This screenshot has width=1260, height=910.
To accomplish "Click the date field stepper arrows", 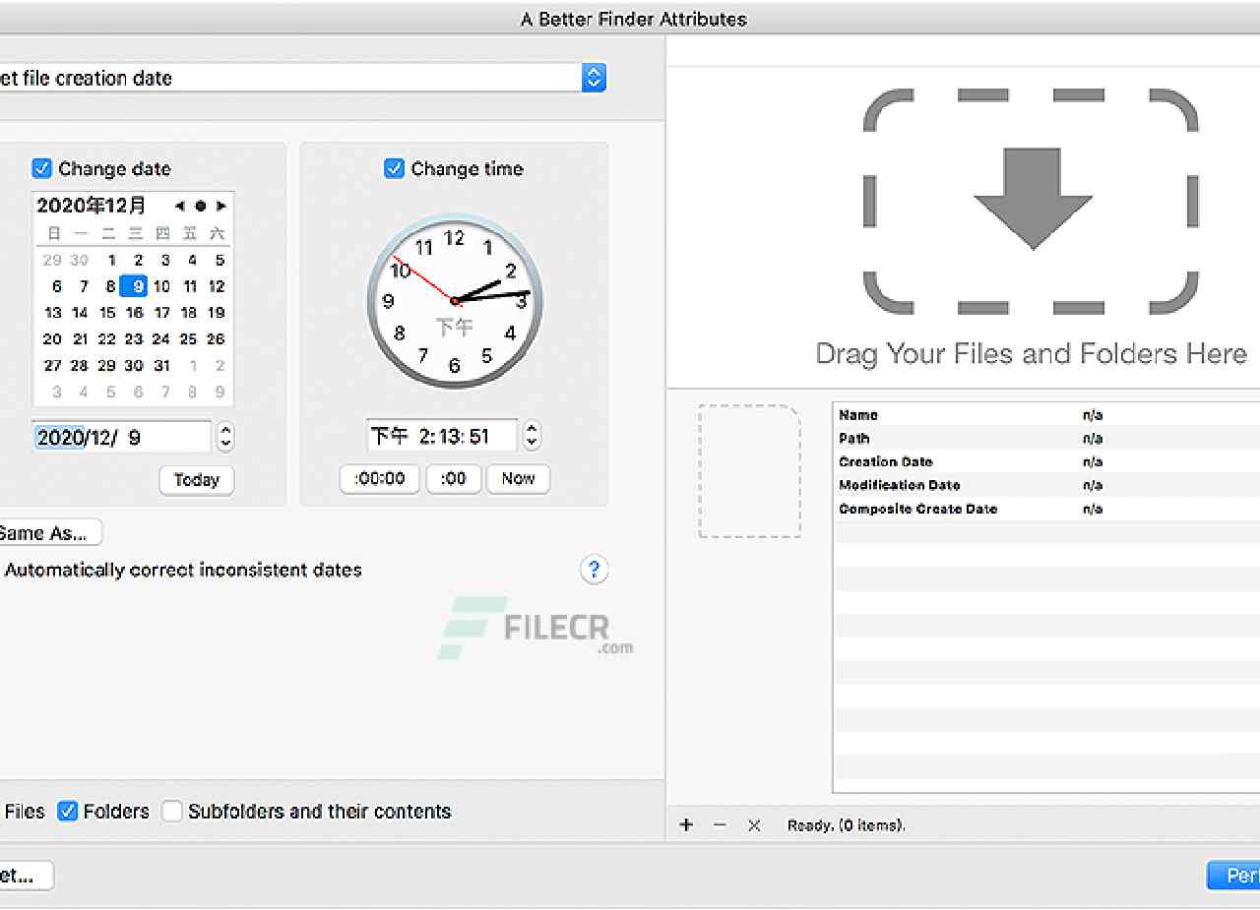I will click(225, 437).
